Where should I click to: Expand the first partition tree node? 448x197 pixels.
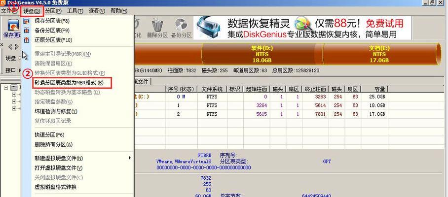click(x=14, y=95)
